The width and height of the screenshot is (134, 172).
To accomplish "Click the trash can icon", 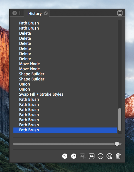I will 118,156.
